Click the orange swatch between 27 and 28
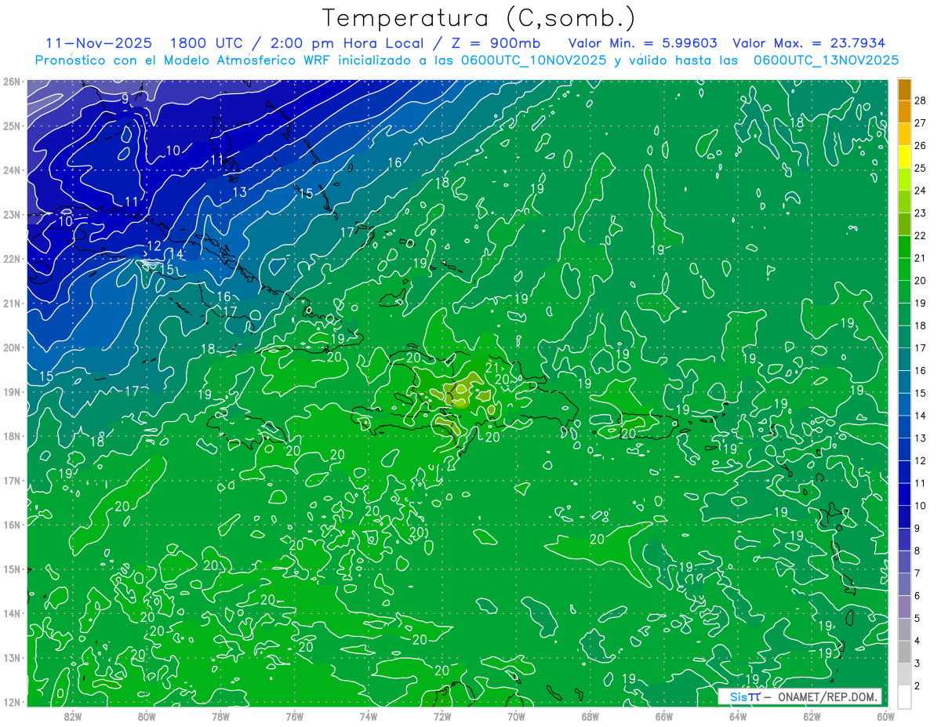The height and width of the screenshot is (727, 941). click(904, 112)
